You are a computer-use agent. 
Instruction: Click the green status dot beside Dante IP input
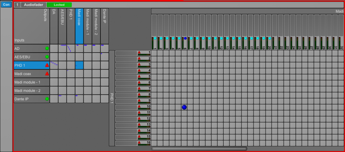[47, 99]
